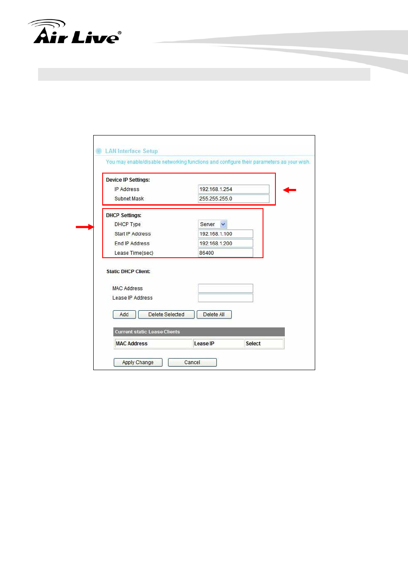This screenshot has height=577, width=408.
Task: Click the End IP Address label
Action: [x=132, y=244]
